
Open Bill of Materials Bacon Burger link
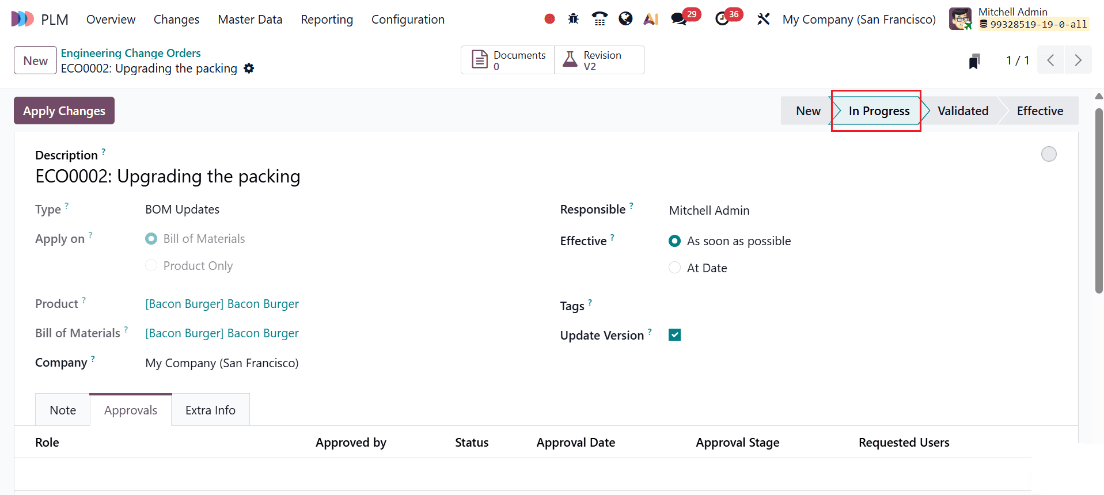[x=222, y=333]
